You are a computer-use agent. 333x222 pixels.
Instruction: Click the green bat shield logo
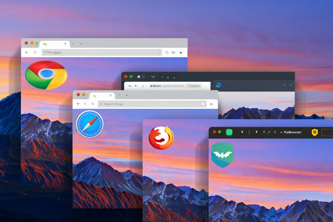(x=222, y=155)
